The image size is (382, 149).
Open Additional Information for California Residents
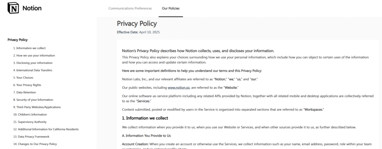point(46,129)
